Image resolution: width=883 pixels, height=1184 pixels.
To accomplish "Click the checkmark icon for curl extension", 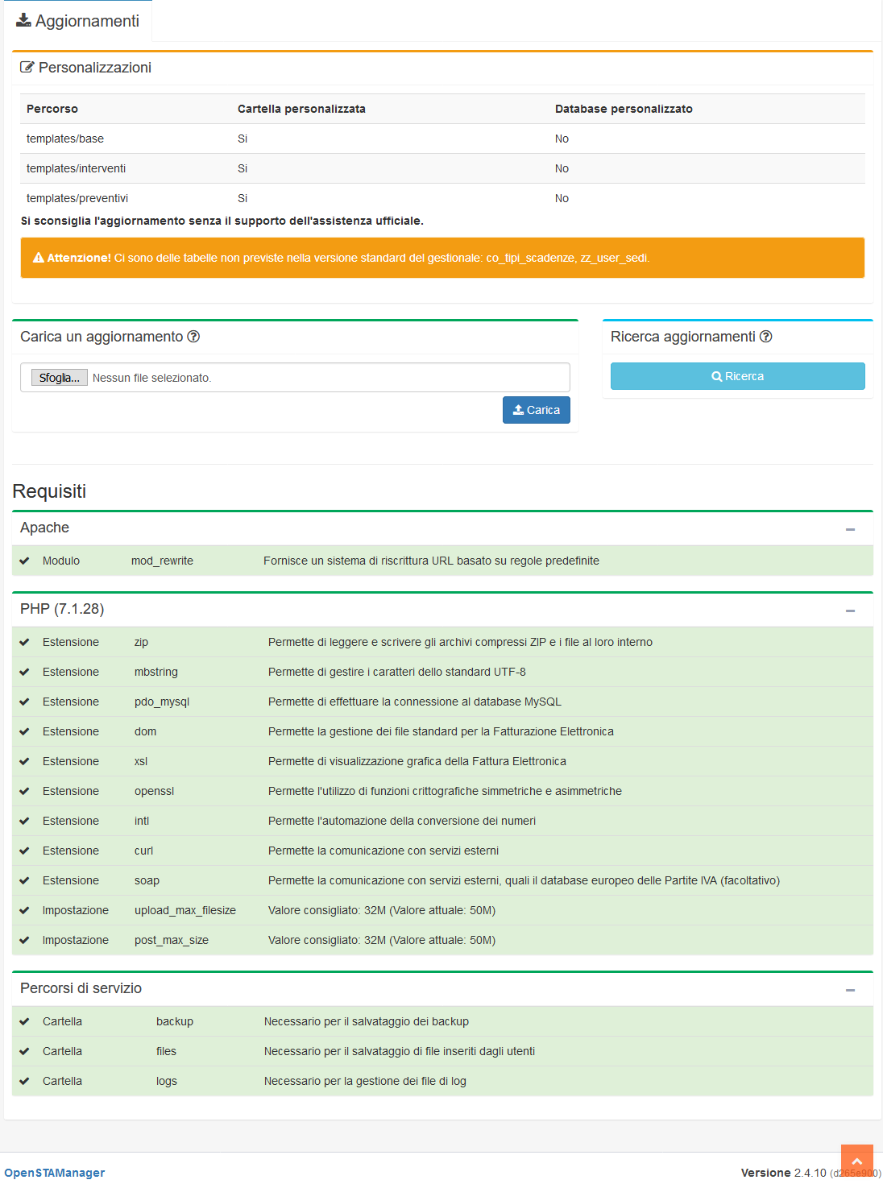I will pos(24,851).
